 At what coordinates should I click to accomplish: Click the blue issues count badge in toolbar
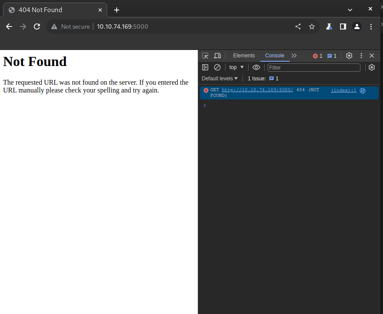(x=332, y=56)
